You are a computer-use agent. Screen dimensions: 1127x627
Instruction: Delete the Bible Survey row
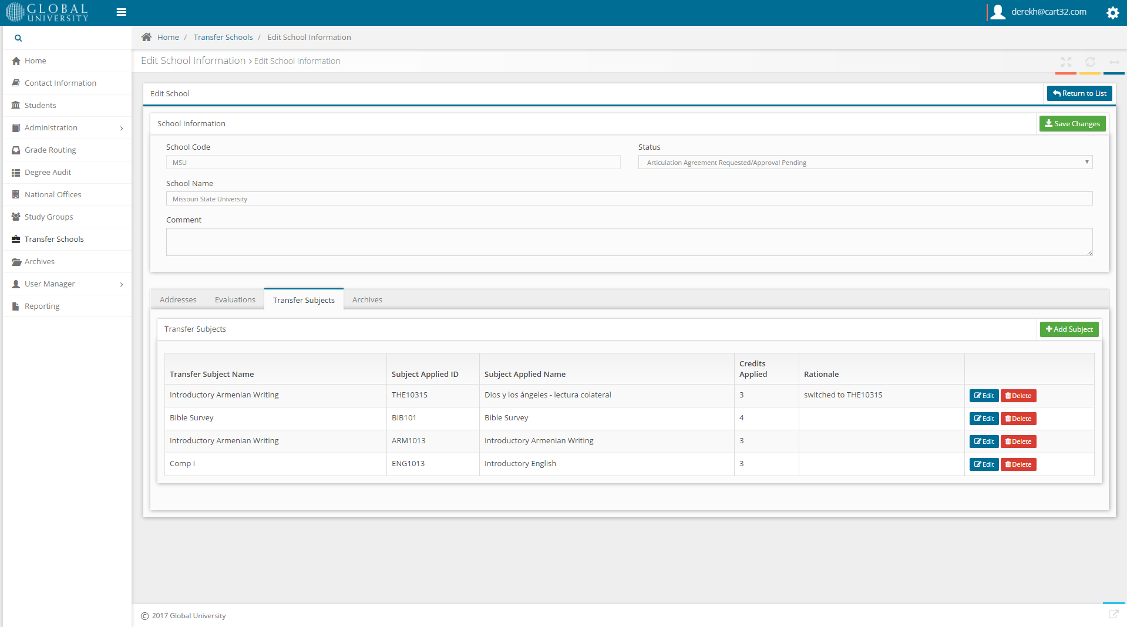click(1018, 419)
